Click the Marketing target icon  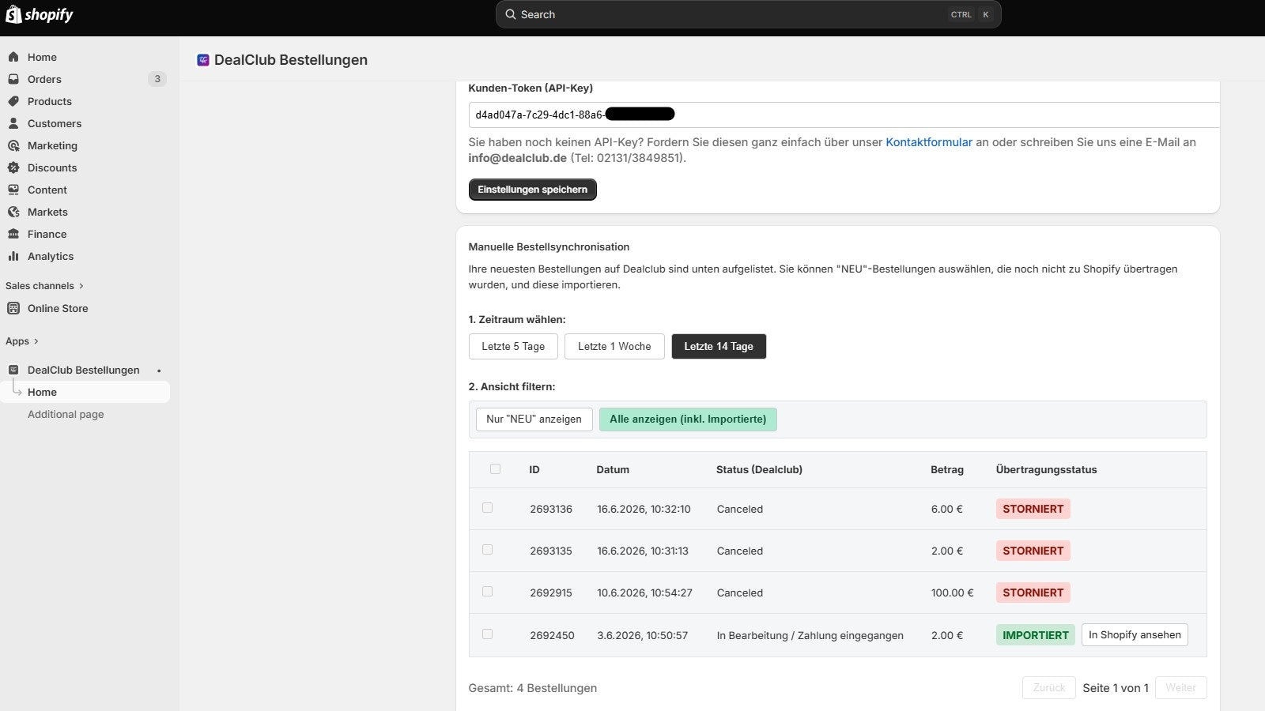[13, 145]
